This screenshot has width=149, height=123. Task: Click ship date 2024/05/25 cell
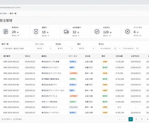(x=136, y=62)
